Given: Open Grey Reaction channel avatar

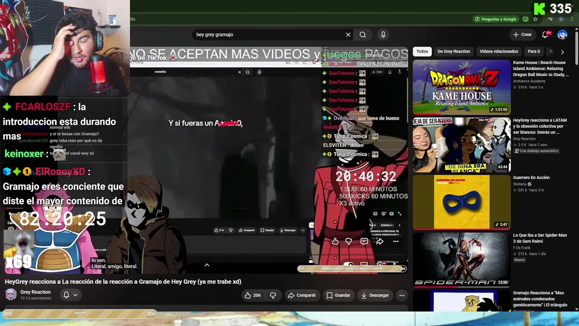Looking at the screenshot, I should pos(11,295).
